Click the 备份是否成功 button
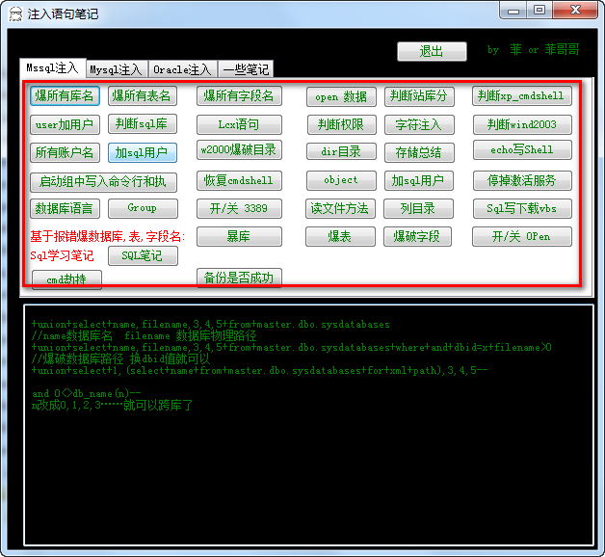The image size is (605, 557). [239, 278]
